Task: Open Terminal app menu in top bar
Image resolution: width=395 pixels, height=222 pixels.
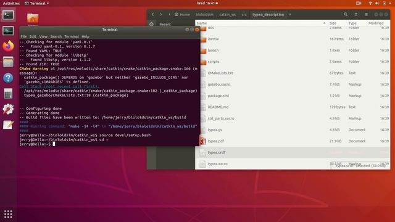Action: 37,3
